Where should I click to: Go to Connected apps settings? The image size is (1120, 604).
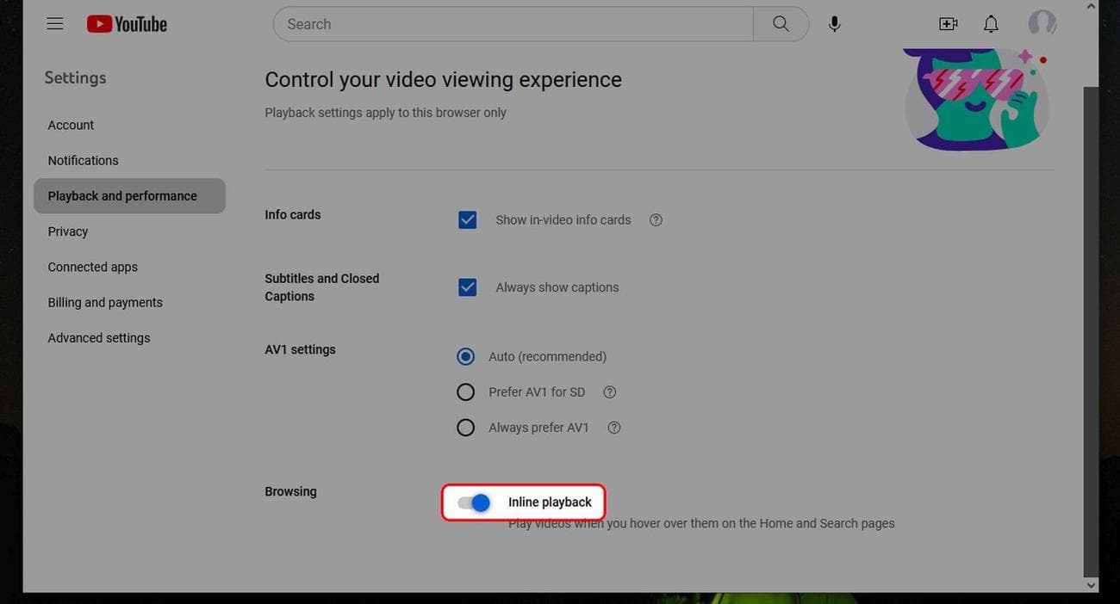(92, 267)
